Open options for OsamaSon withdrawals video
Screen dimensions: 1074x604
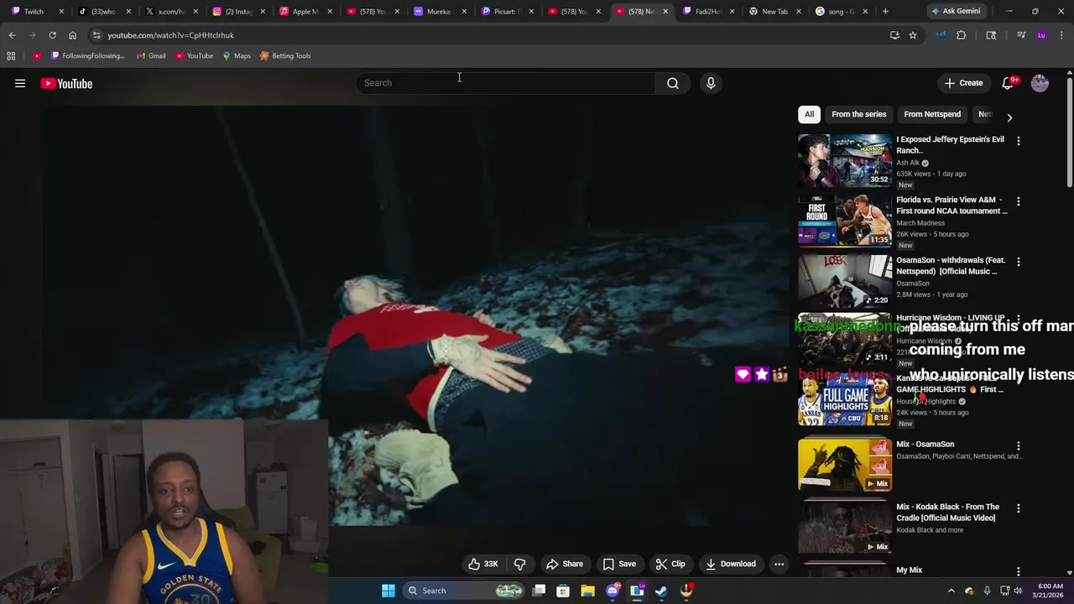pos(1019,262)
